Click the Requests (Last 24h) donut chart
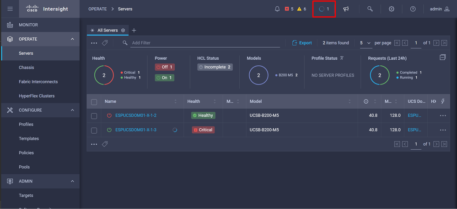 pos(380,75)
